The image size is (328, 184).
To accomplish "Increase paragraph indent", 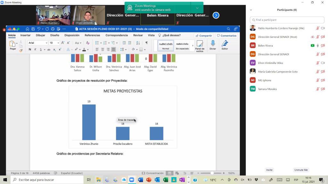I will pos(130,43).
